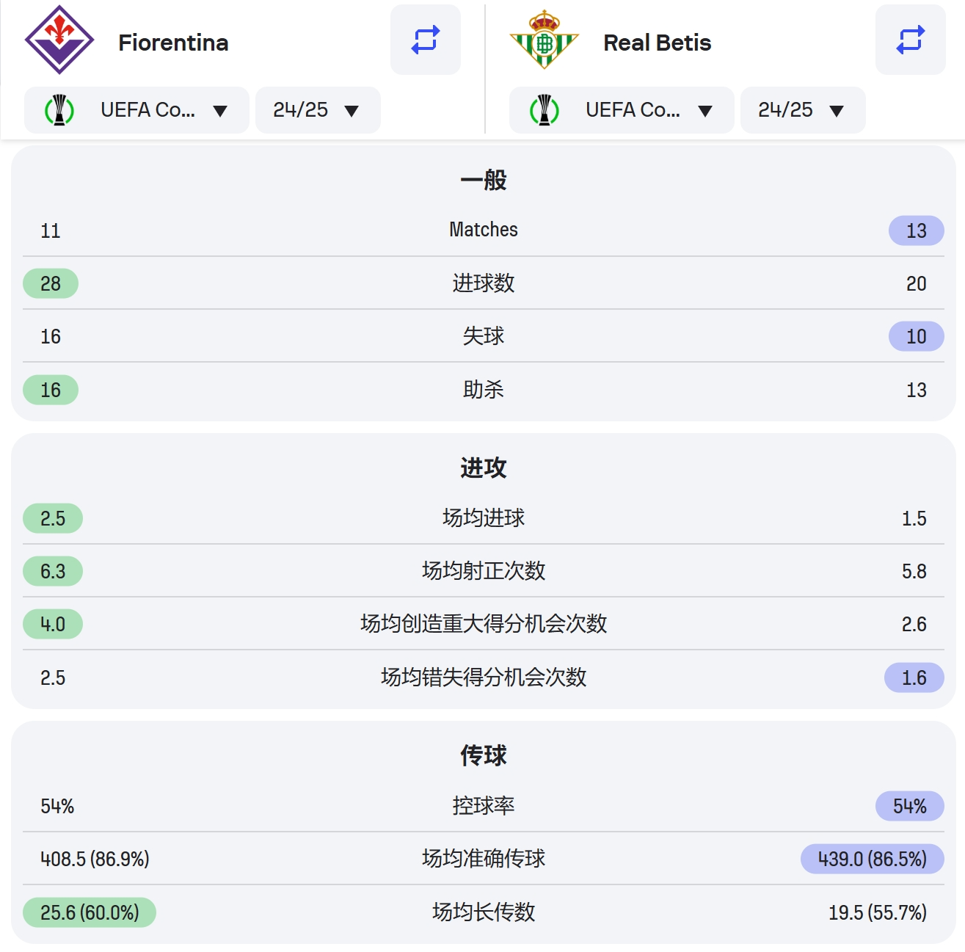Swap team using Fiorentina's switch icon
Viewport: 965px width, 952px height.
(426, 40)
